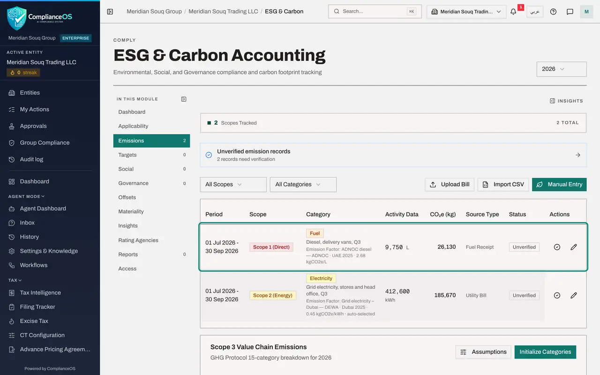Image resolution: width=600 pixels, height=375 pixels.
Task: Open notifications bell icon
Action: coord(513,12)
